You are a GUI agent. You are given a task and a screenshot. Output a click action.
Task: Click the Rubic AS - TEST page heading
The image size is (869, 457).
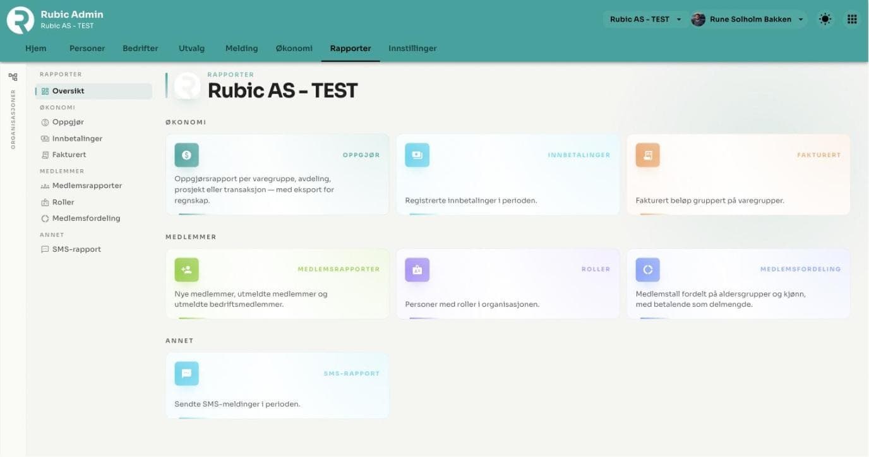(282, 91)
